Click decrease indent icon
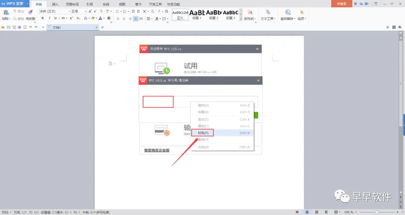 133,11
